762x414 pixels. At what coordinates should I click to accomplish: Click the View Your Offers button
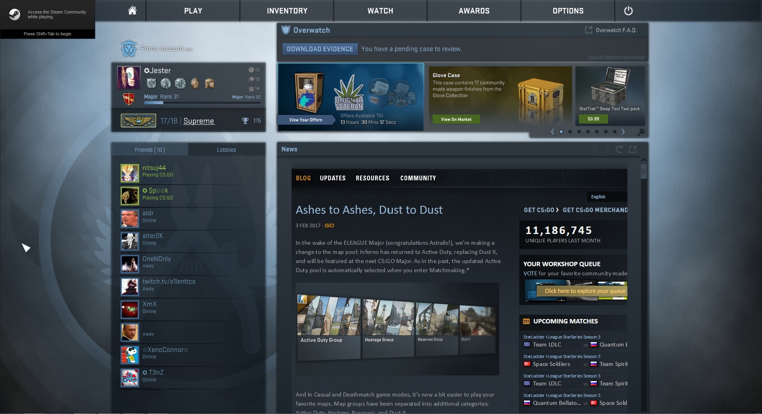point(306,120)
